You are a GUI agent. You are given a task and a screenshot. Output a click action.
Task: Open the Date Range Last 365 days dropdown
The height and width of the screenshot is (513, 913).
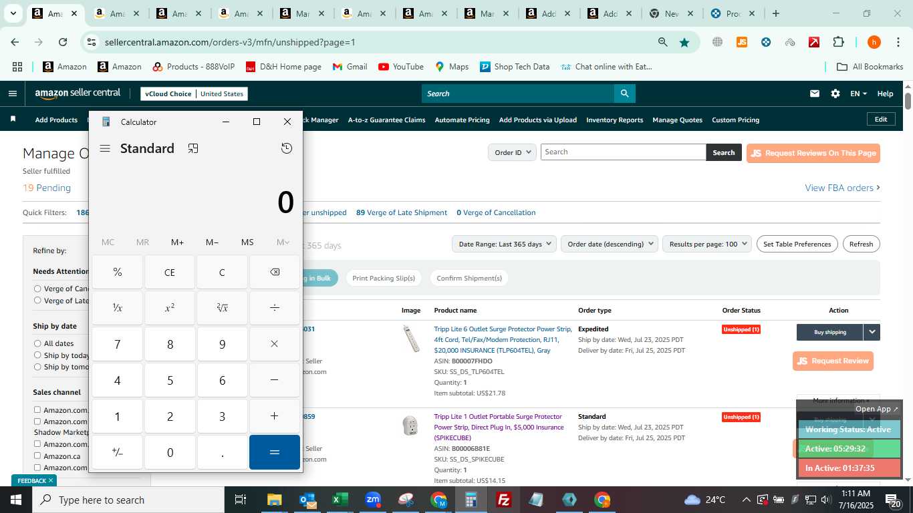pos(505,244)
